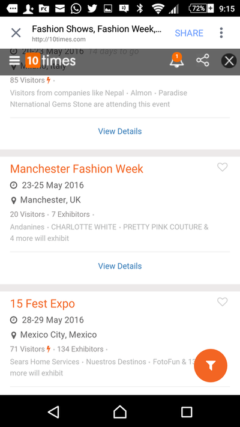
Task: Open the orange filter button
Action: 211,366
